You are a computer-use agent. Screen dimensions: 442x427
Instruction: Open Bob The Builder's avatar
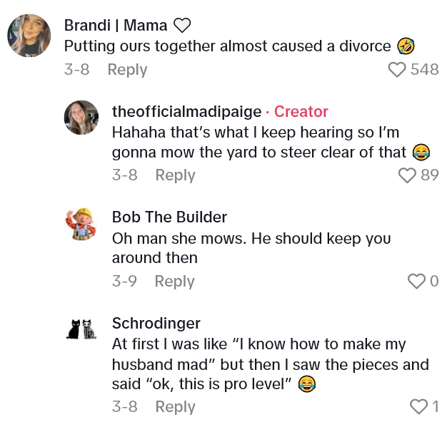tap(81, 223)
